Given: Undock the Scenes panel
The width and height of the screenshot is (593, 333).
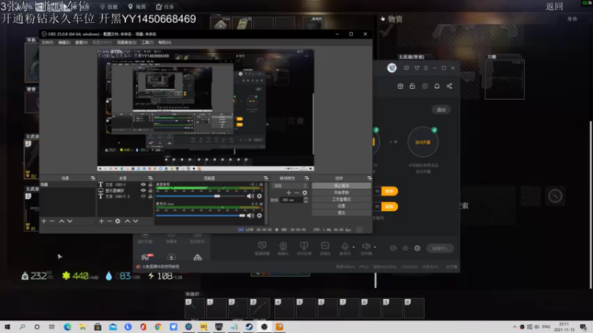Looking at the screenshot, I should tap(93, 178).
